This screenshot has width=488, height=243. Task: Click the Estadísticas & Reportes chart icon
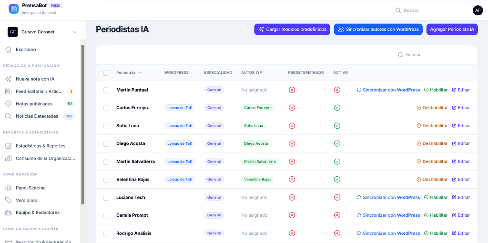pos(9,146)
